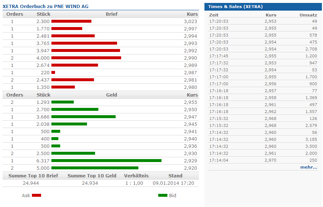Select bid price 2,936

(190, 146)
